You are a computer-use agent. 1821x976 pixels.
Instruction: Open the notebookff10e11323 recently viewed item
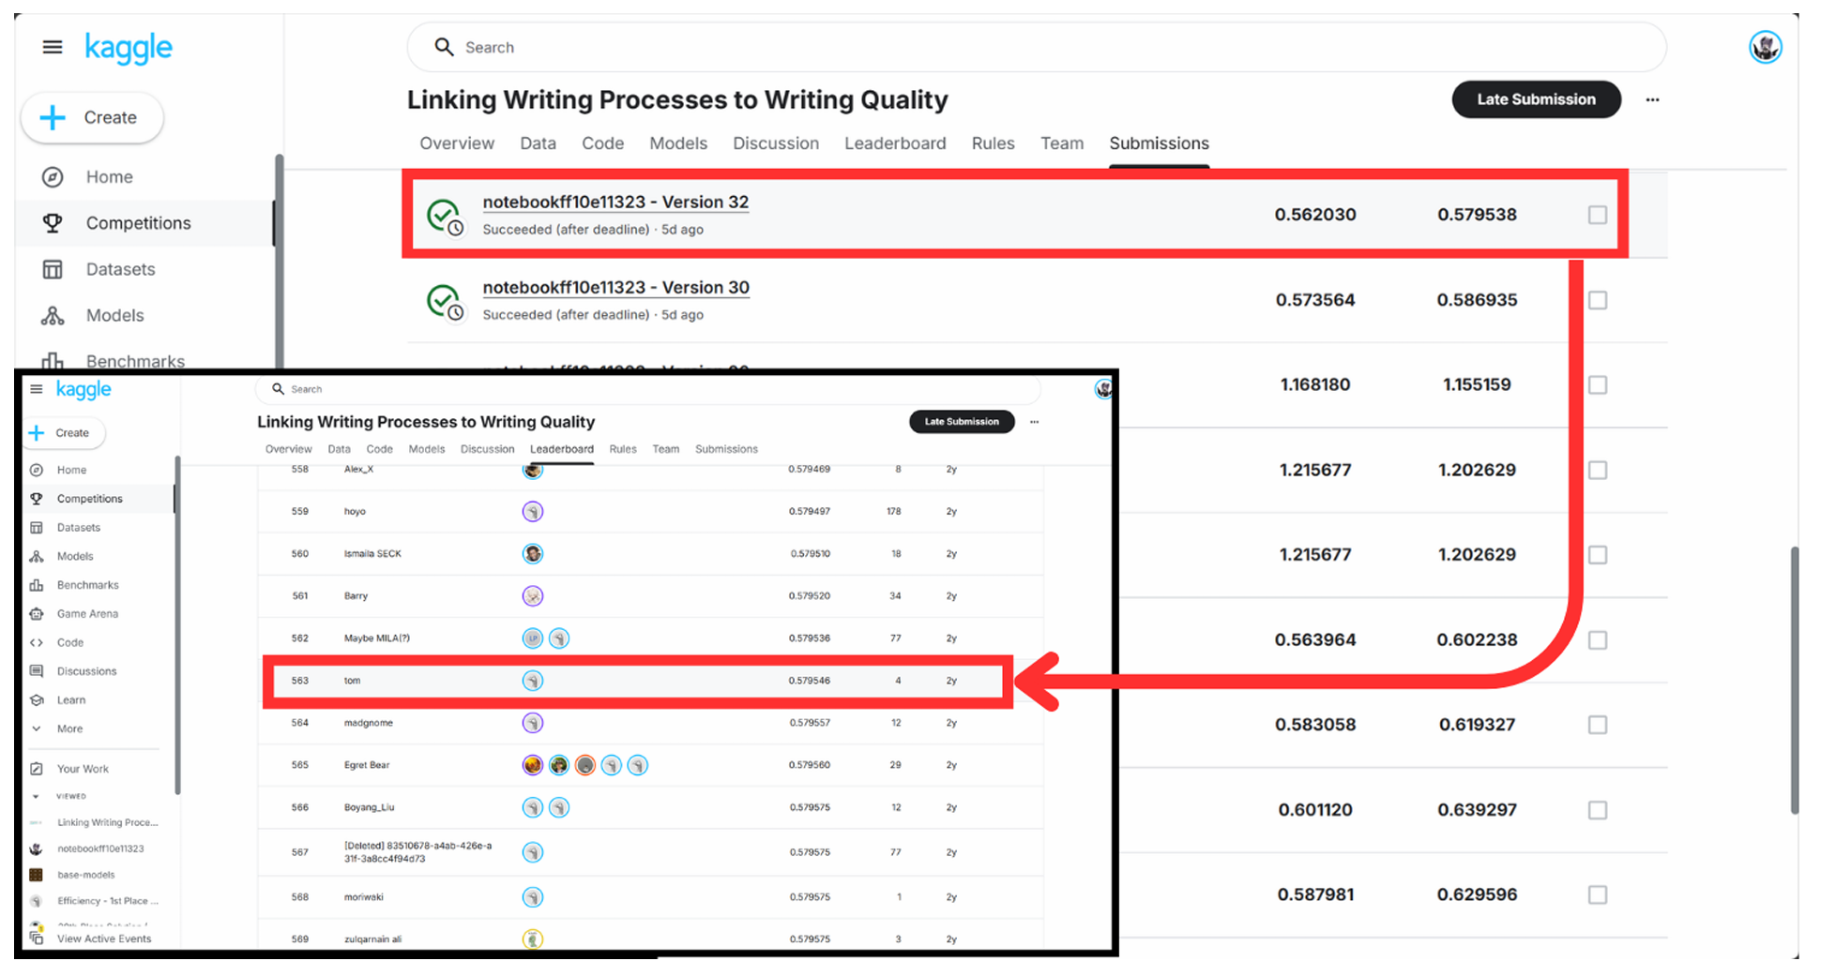[100, 848]
